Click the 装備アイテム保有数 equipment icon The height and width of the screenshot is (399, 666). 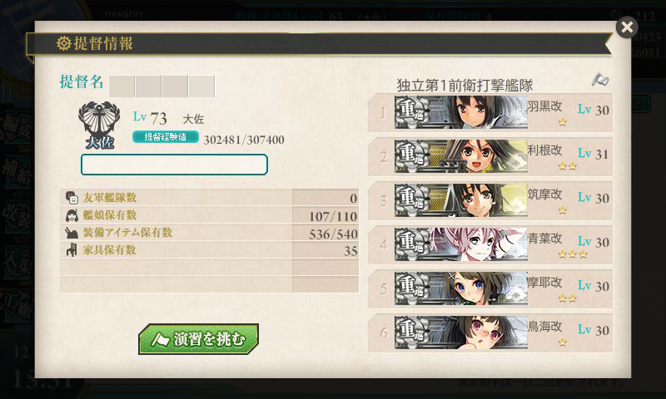tap(72, 233)
